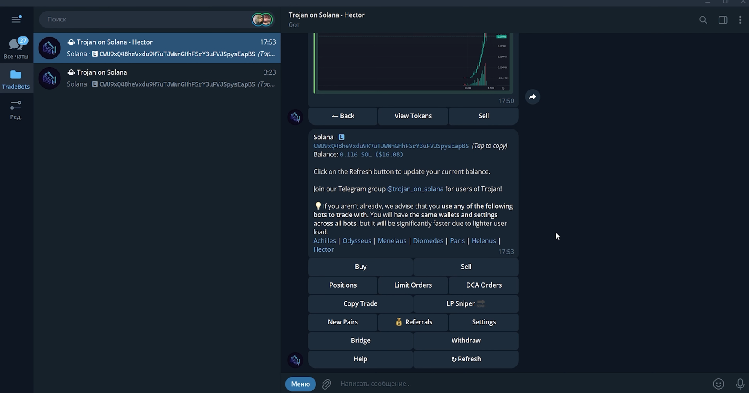The image size is (749, 393).
Task: Open the chat three-dot options menu
Action: tap(740, 20)
